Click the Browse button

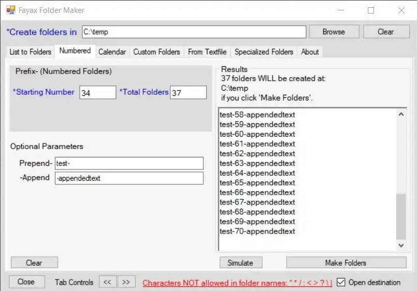(334, 32)
